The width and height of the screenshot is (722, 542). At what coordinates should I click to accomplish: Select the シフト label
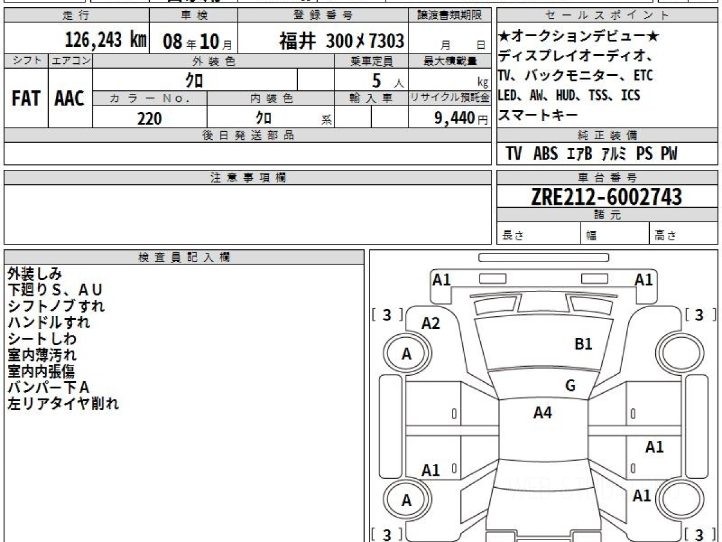tap(26, 61)
